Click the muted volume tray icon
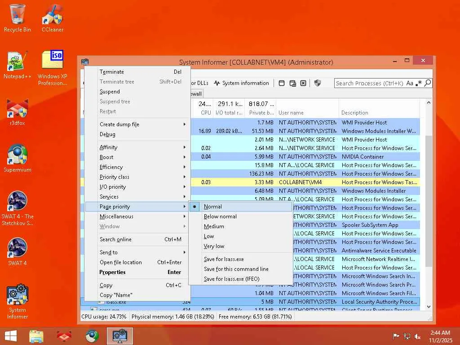 pos(418,336)
